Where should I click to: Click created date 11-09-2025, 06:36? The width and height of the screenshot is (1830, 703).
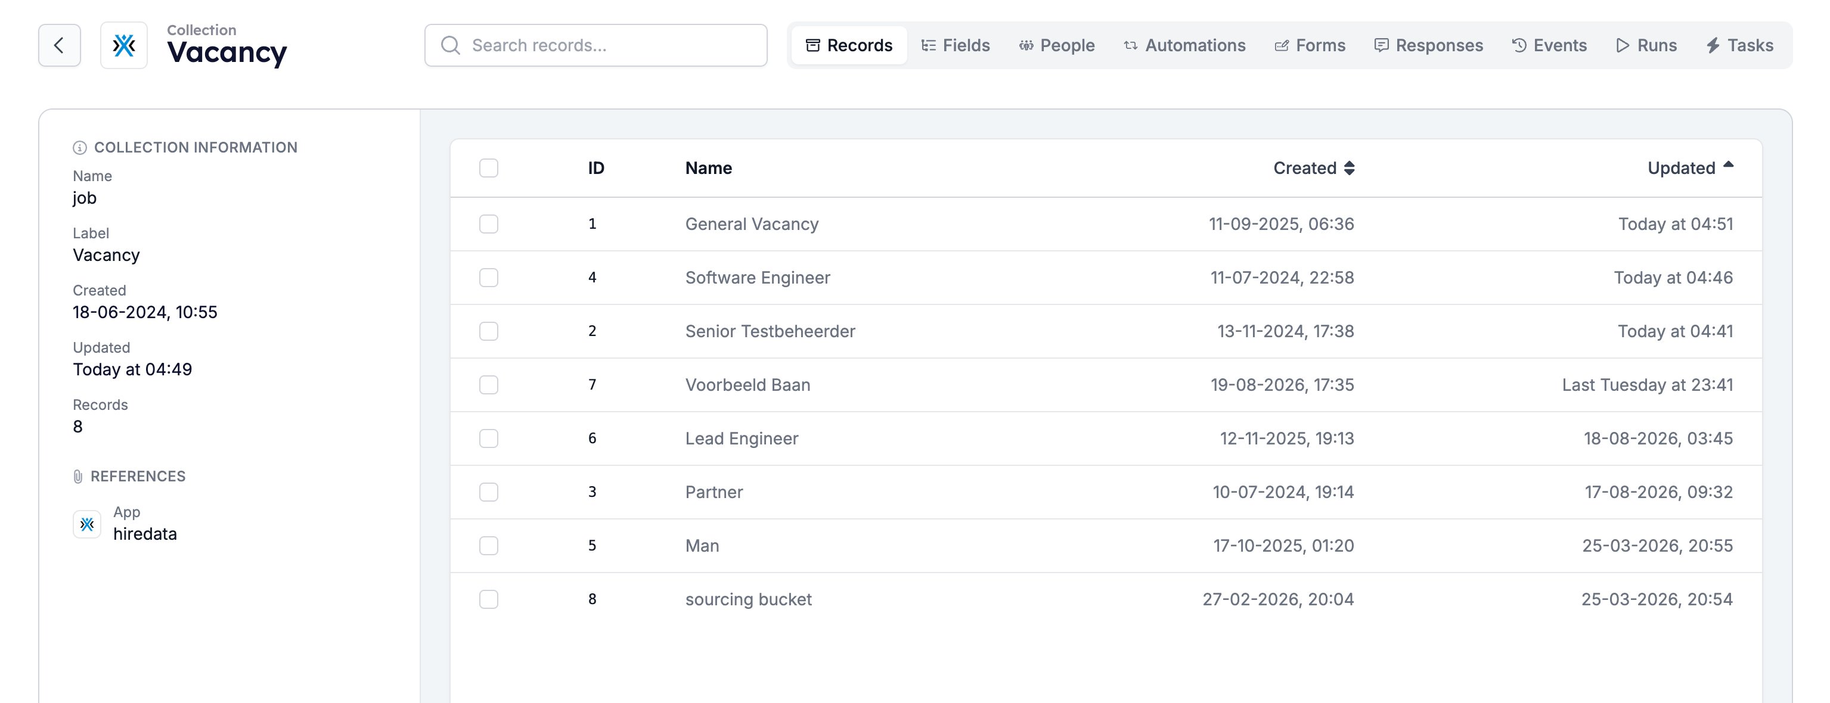1282,225
